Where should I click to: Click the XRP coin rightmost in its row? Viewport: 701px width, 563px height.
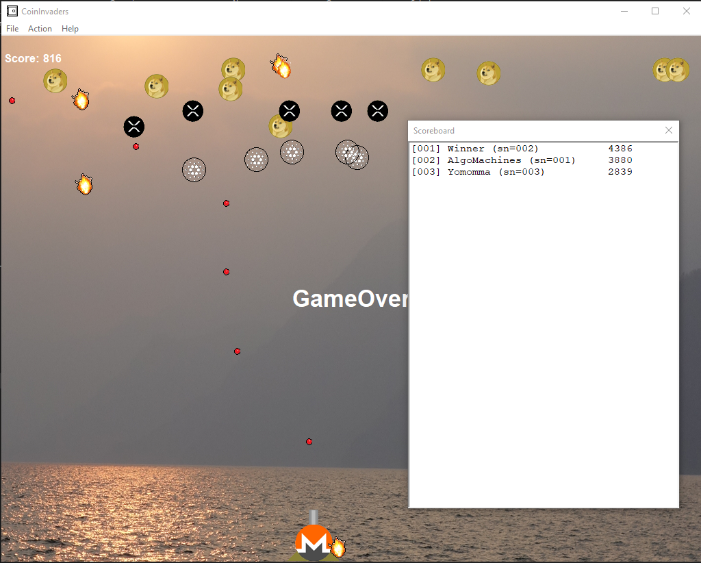click(378, 111)
